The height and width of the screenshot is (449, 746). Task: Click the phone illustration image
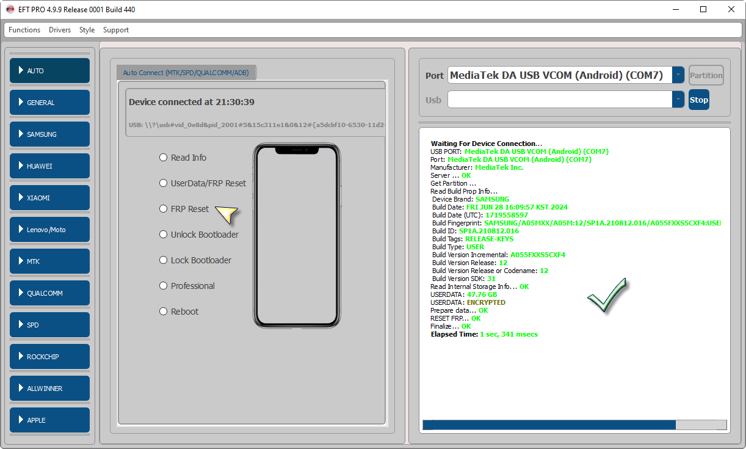[x=297, y=235]
